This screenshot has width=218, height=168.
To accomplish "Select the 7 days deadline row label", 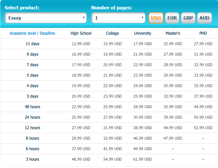I will point(32,65).
